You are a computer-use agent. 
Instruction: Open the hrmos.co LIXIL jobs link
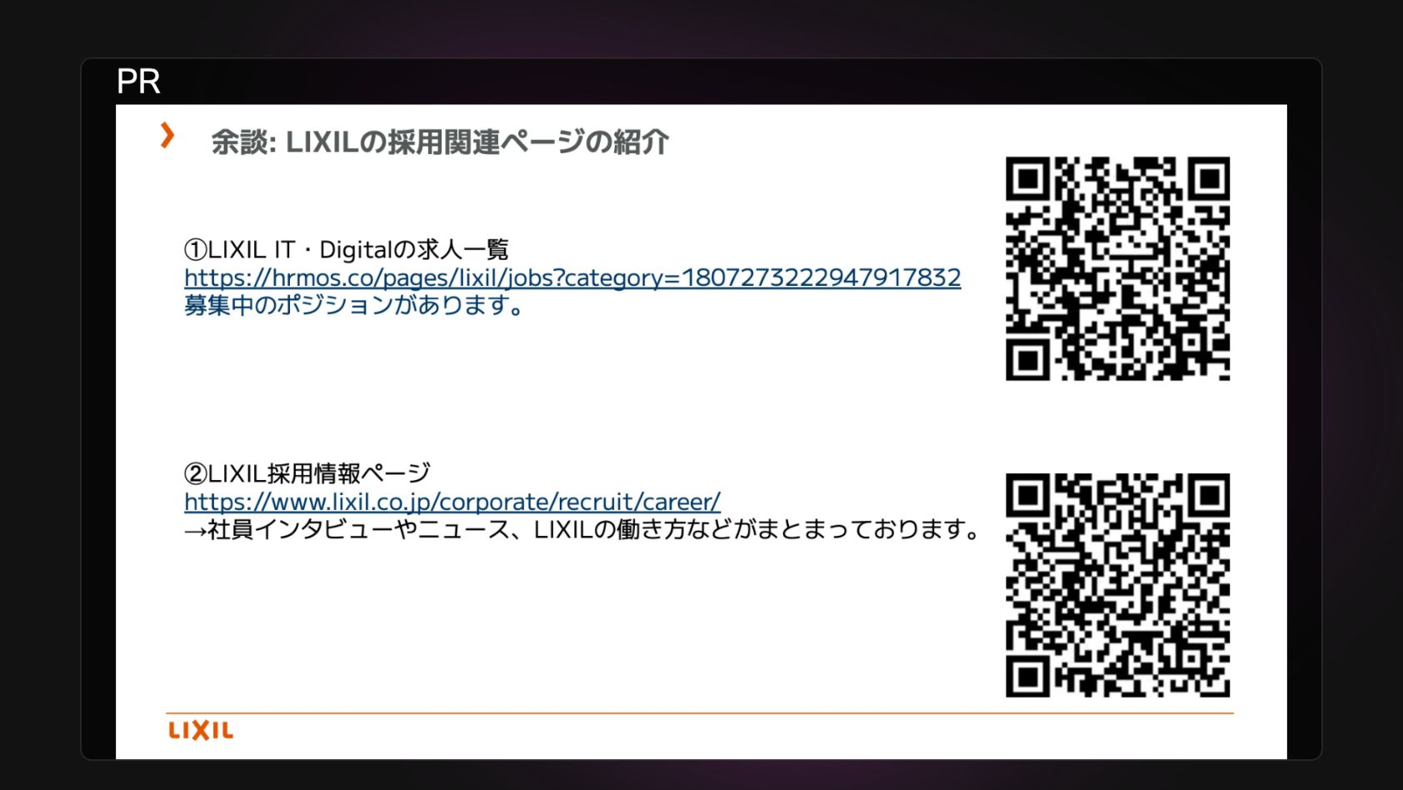click(572, 277)
